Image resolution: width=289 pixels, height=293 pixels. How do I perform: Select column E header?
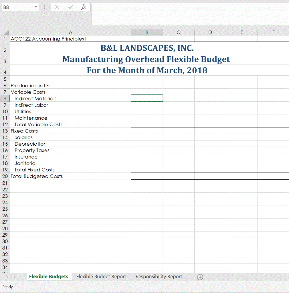[242, 32]
